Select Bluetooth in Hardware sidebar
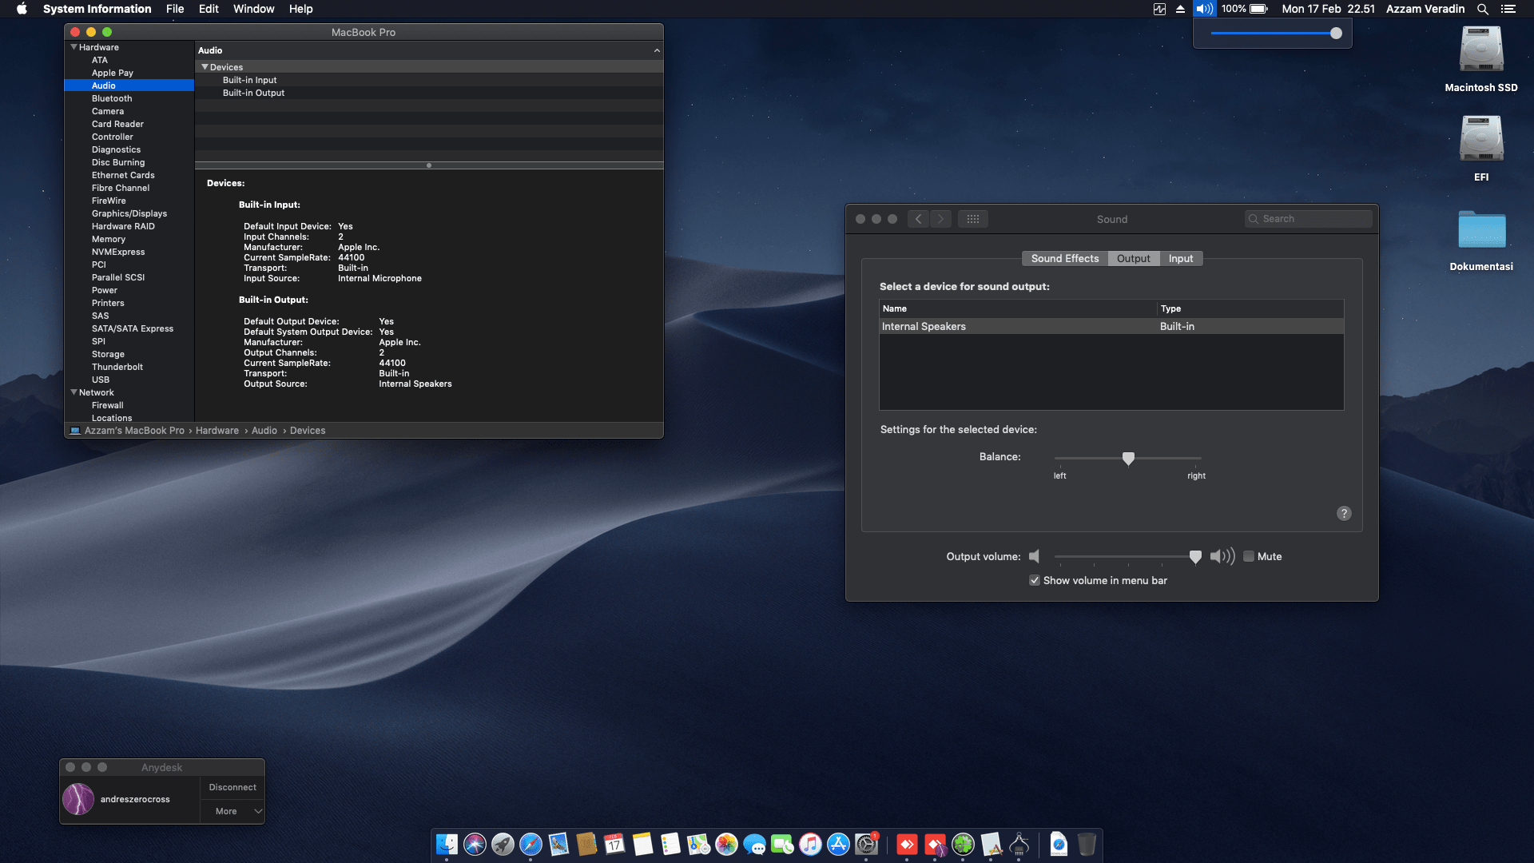 point(112,98)
